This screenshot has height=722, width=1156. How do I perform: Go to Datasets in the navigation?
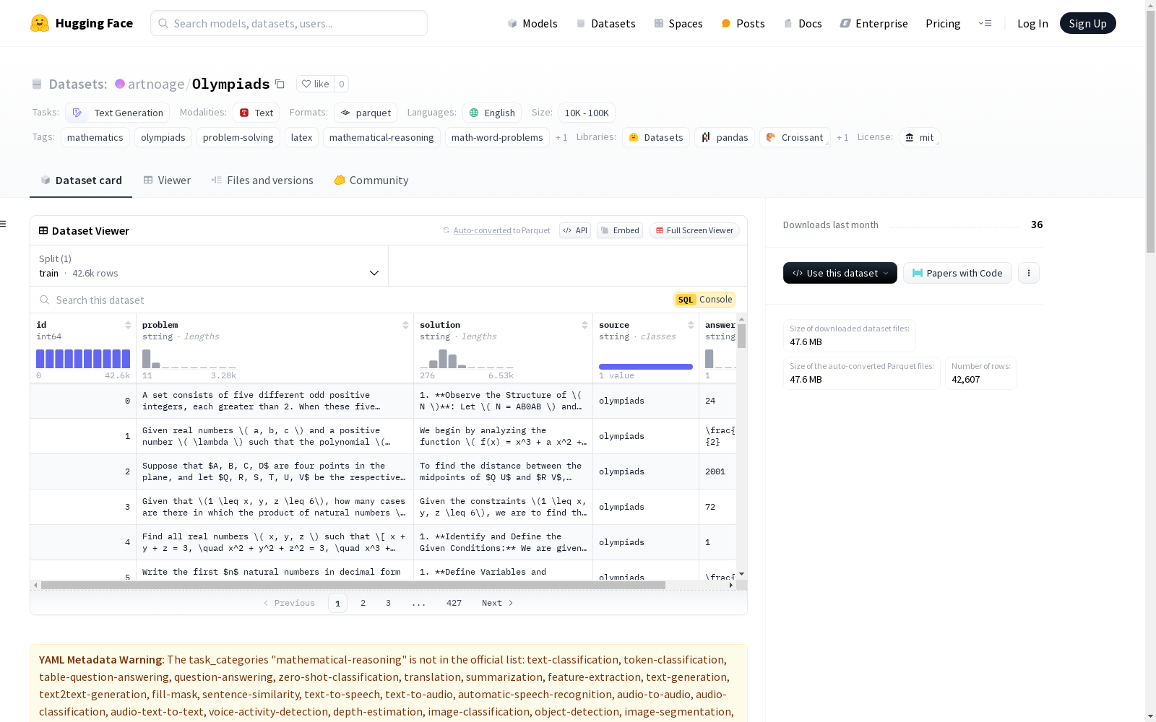pyautogui.click(x=605, y=23)
